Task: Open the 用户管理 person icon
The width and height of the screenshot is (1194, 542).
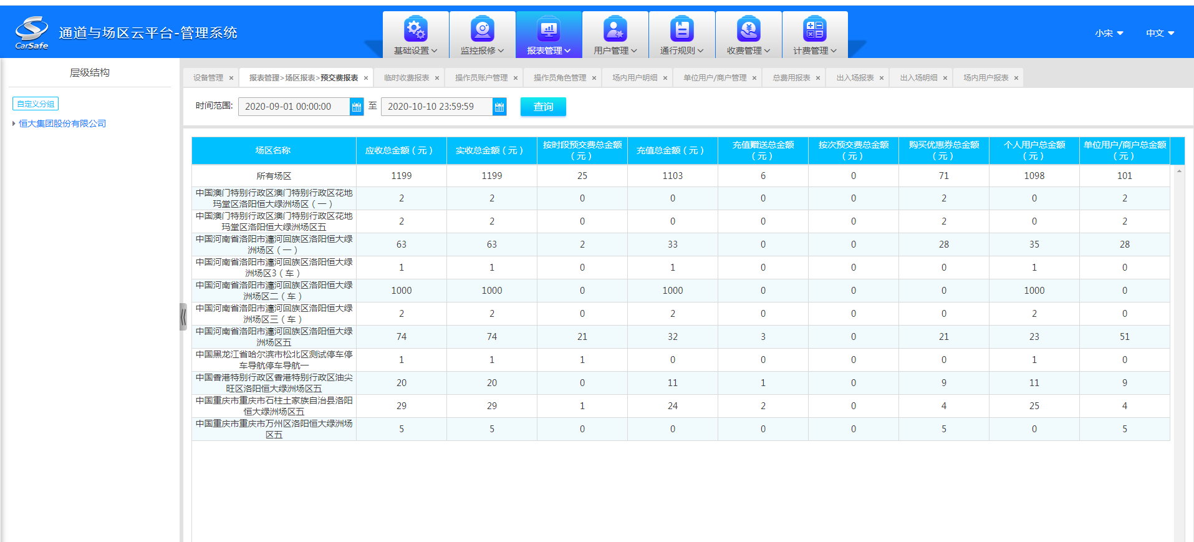Action: pos(615,29)
